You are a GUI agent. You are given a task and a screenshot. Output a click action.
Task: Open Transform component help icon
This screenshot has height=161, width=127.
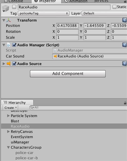(x=124, y=20)
